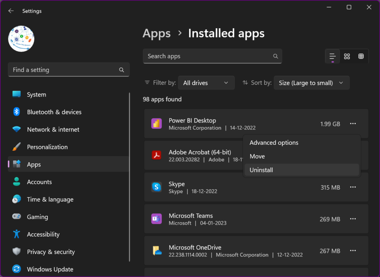
Task: Focus the Search apps field
Action: (x=212, y=56)
